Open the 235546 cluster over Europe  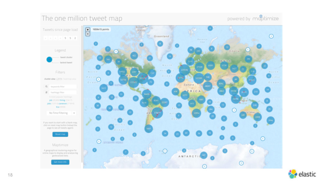tap(184, 70)
